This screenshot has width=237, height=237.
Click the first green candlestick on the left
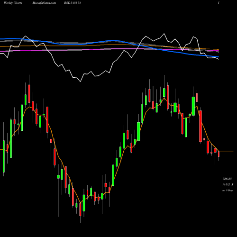click(4, 156)
